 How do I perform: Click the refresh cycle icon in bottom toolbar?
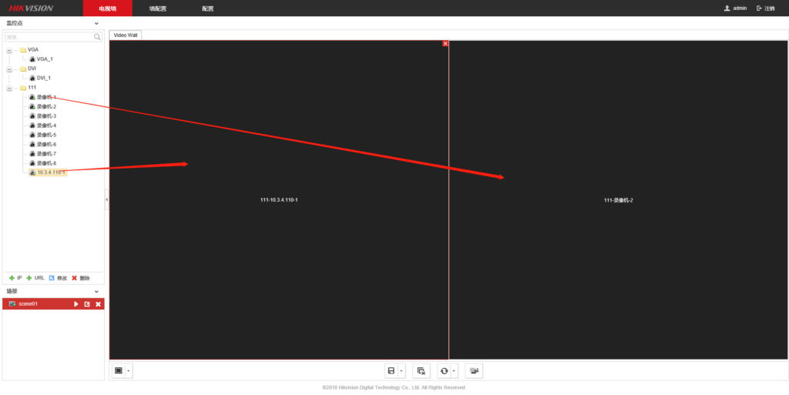tap(444, 370)
